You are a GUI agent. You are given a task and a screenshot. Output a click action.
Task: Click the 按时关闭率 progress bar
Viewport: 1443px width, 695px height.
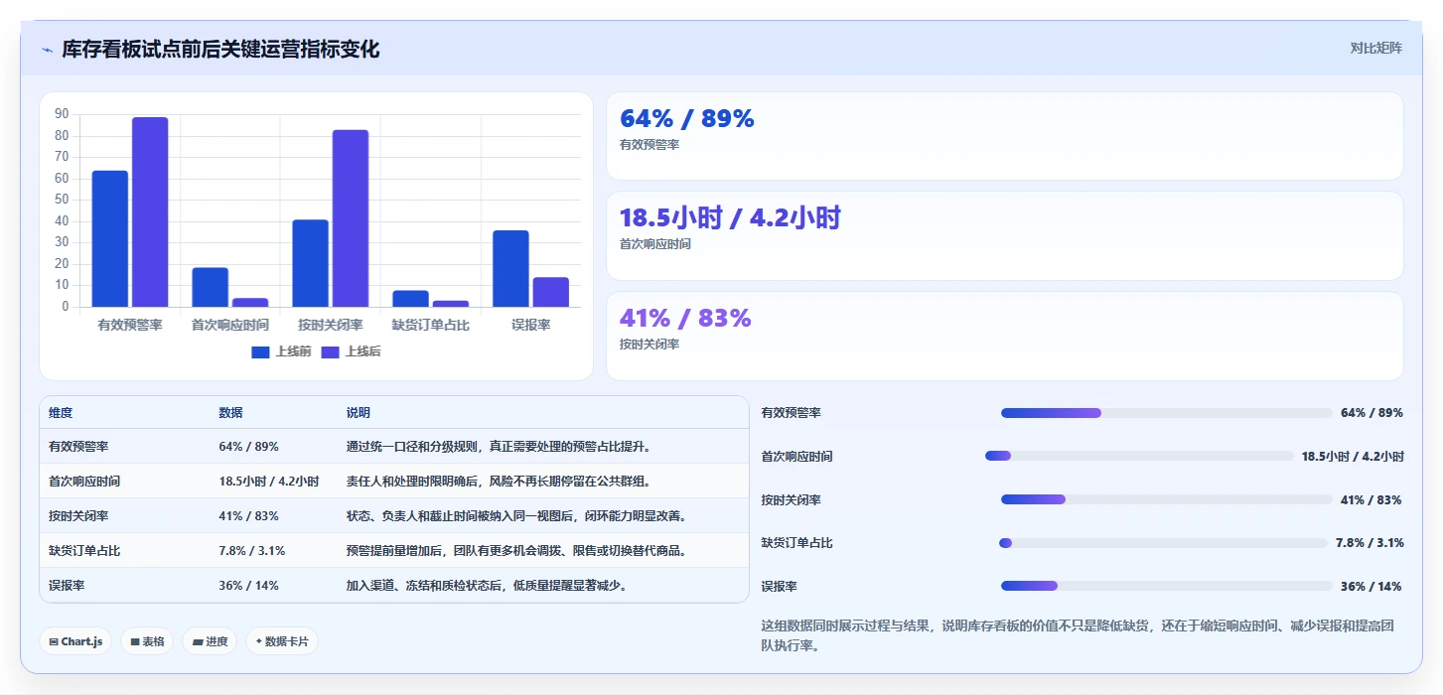click(1167, 499)
